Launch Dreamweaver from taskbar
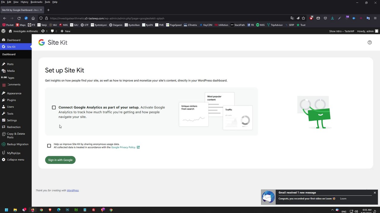380x213 pixels. 76,210
